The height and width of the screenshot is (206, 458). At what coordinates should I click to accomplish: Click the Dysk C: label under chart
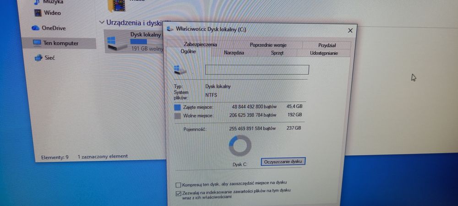click(x=240, y=164)
